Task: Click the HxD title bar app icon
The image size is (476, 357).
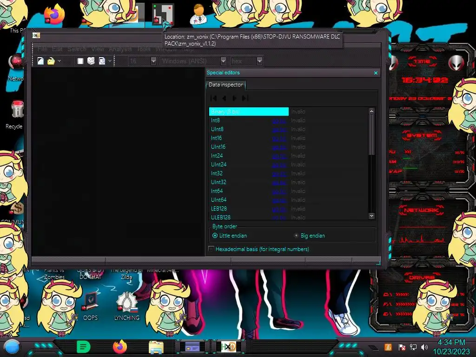Action: (36, 35)
